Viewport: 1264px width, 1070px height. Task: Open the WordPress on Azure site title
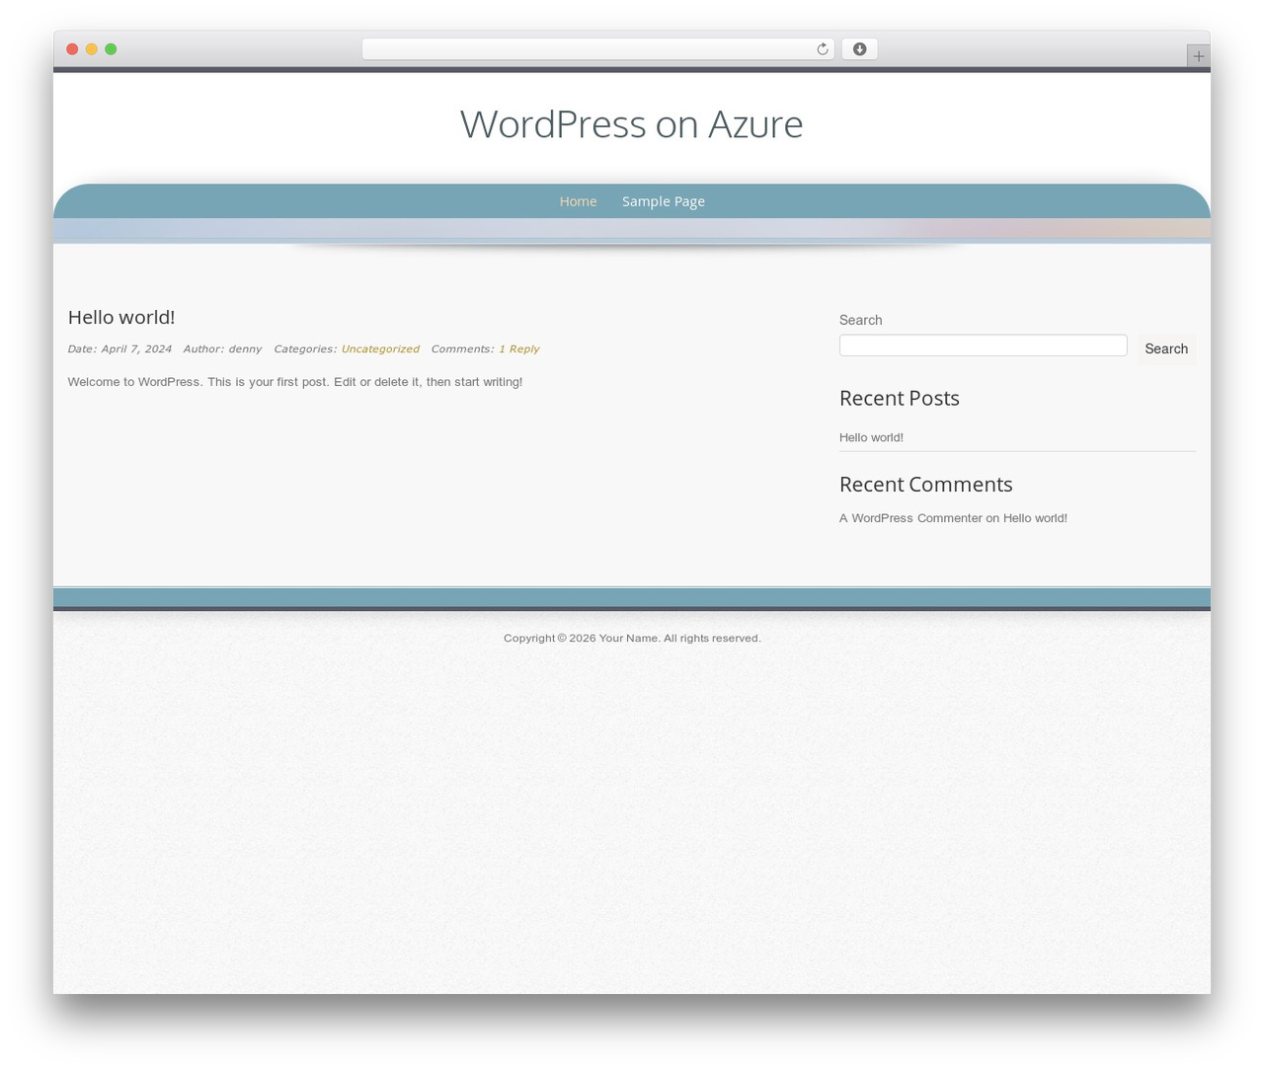631,123
